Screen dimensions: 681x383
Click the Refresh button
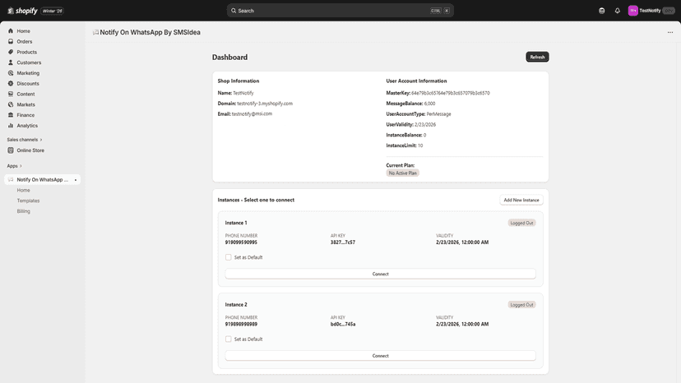point(537,57)
